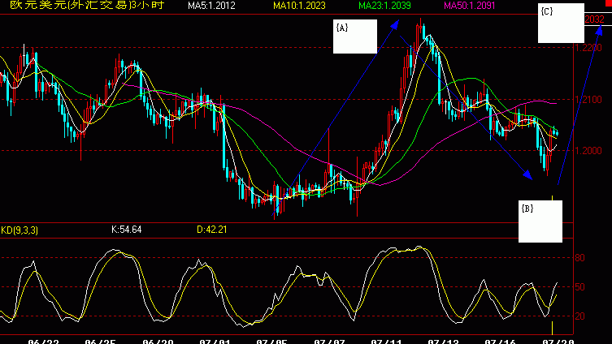The image size is (612, 344).
Task: Select the MA10:1.2023 indicator label
Action: 299,6
